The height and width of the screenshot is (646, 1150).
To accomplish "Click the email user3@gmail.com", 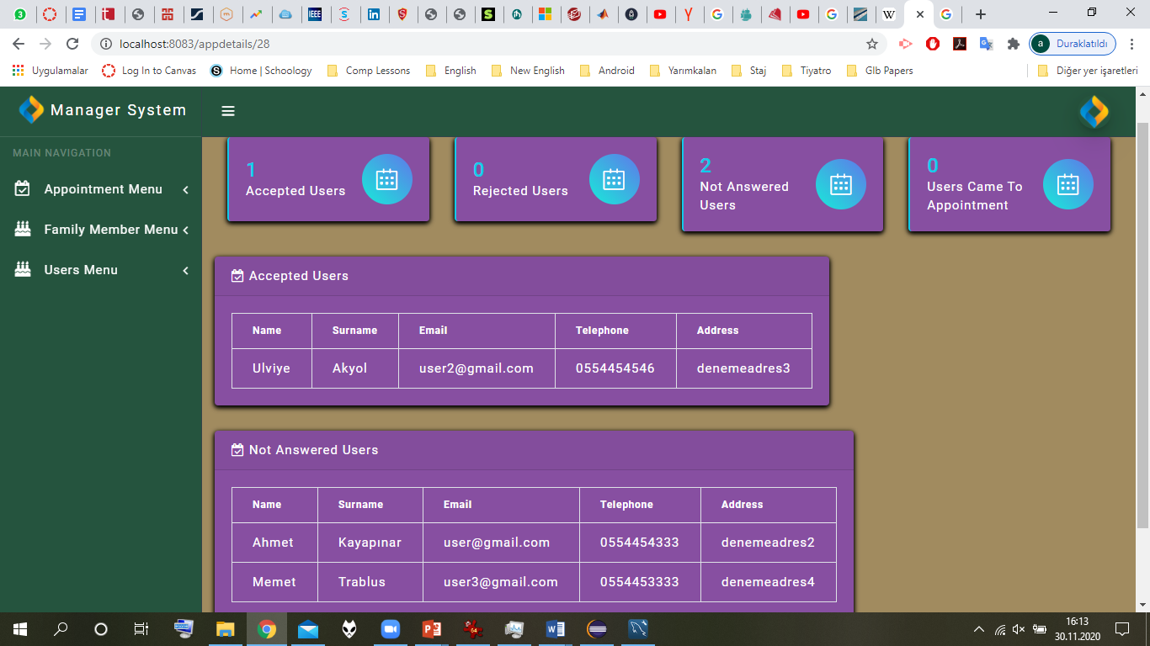I will coord(501,582).
